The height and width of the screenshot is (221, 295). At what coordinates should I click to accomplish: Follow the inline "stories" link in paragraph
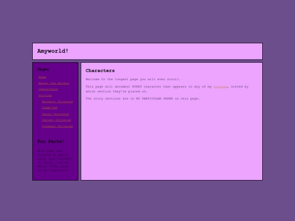pyautogui.click(x=220, y=87)
